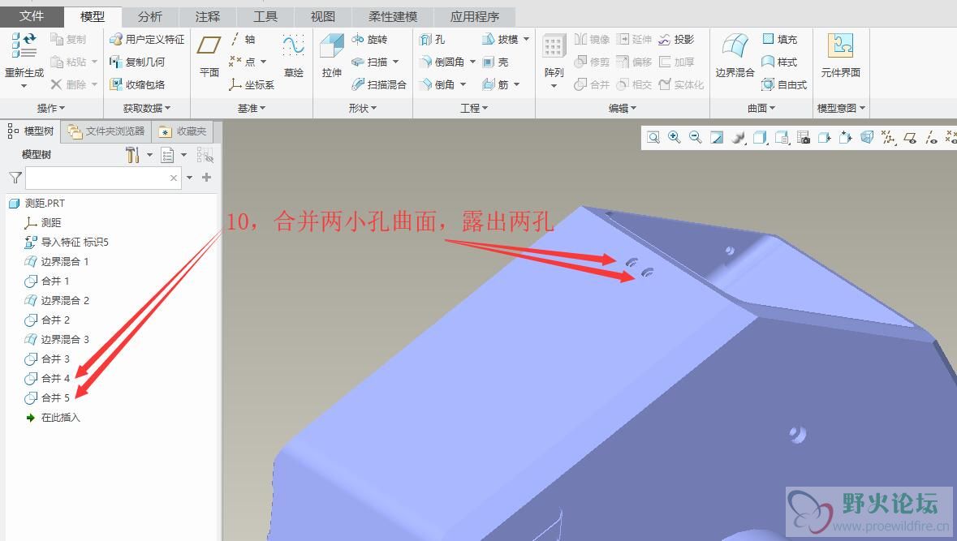Toggle datum plane display eye icon
The width and height of the screenshot is (957, 541).
pos(909,138)
